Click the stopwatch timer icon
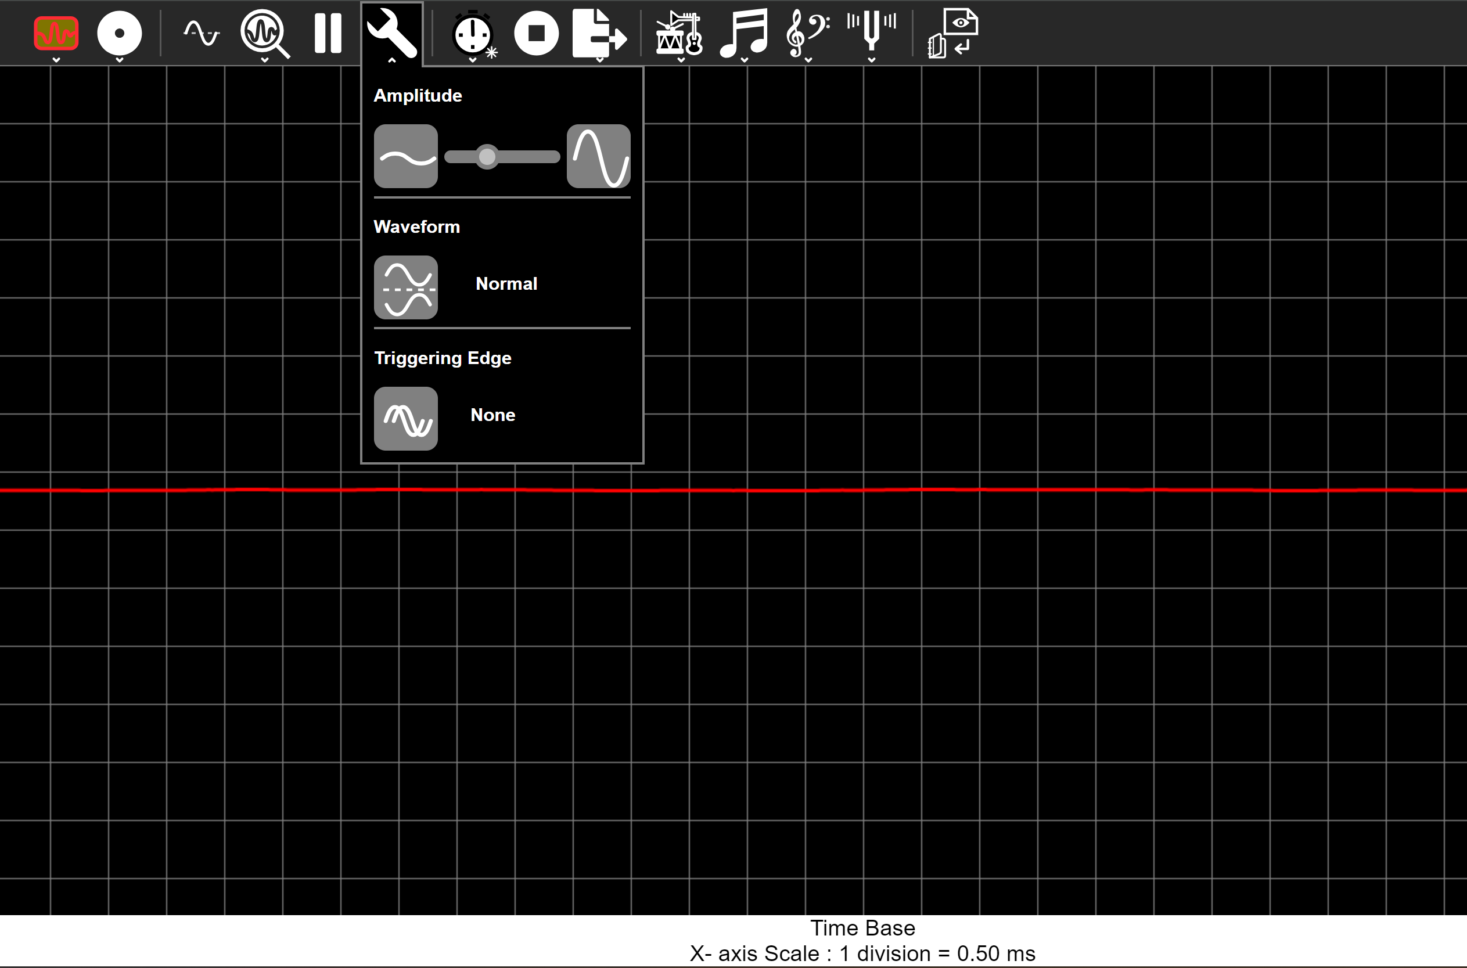 (x=473, y=33)
